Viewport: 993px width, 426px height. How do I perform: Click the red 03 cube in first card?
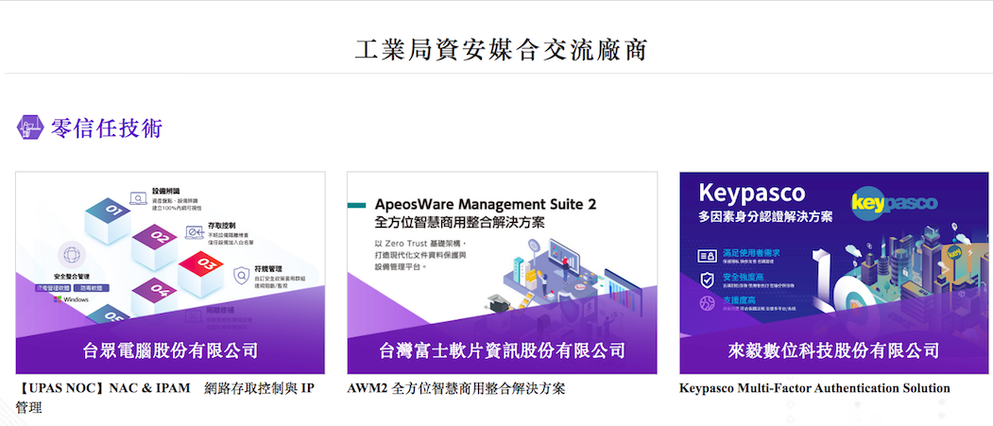200,273
